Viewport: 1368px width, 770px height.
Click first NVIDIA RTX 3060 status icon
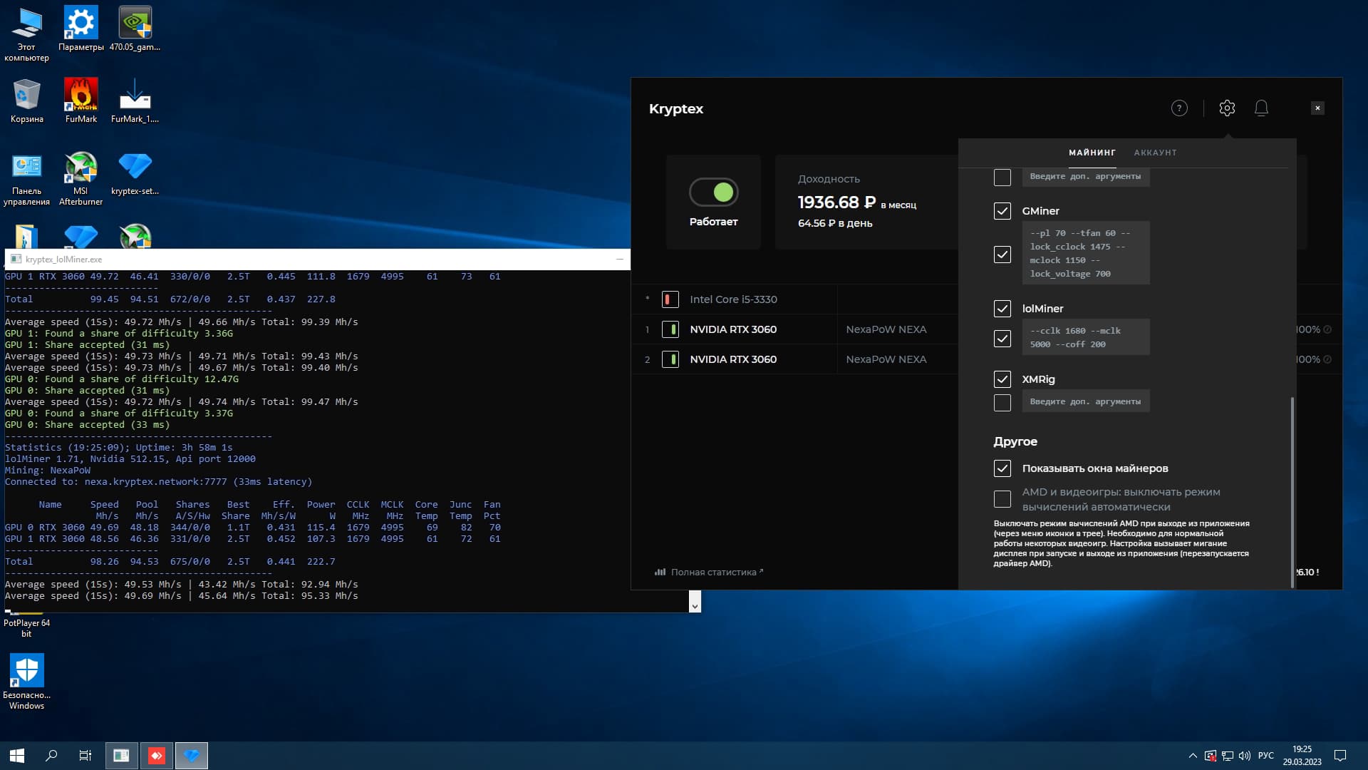(x=670, y=329)
